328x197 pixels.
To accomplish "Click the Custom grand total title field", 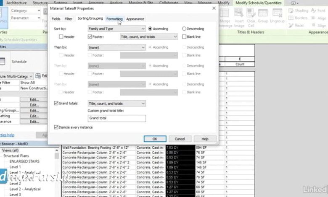I will click(117, 118).
